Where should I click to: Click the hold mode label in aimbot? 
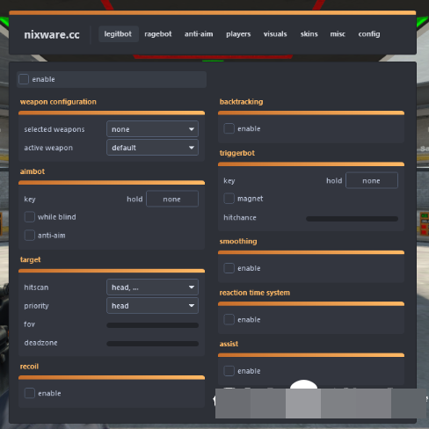coord(135,199)
